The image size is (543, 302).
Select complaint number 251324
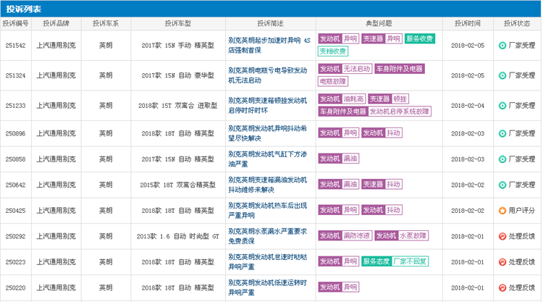tap(16, 75)
